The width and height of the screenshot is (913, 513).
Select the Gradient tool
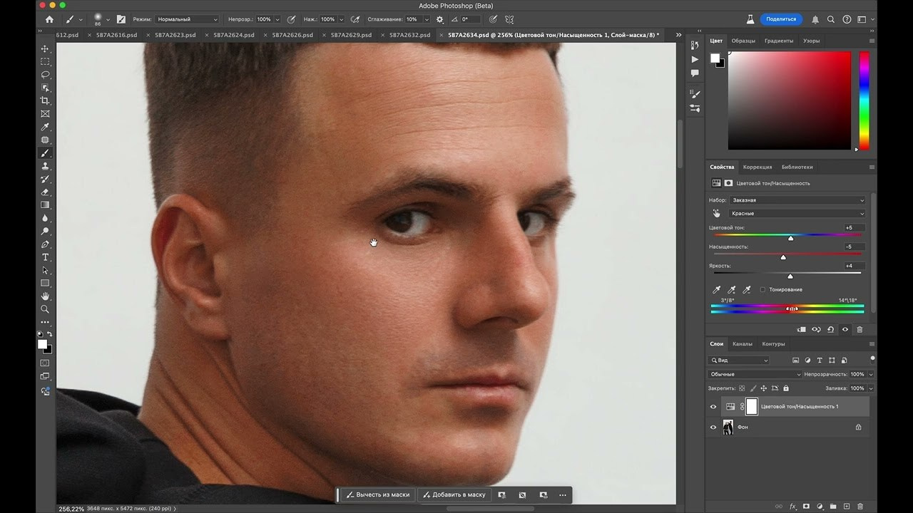click(x=45, y=205)
